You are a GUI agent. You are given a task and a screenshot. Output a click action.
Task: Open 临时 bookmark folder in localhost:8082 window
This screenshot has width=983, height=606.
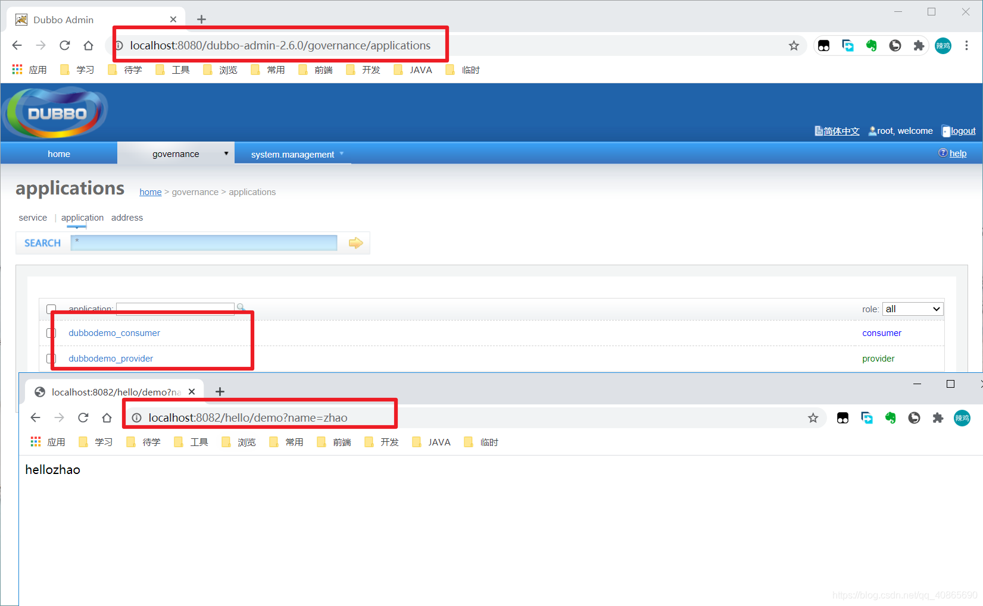(x=481, y=442)
